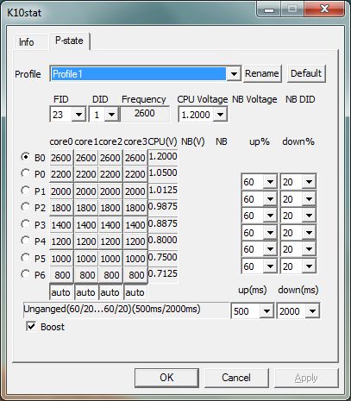Click the auto button under core0
Image resolution: width=351 pixels, height=401 pixels.
click(x=60, y=292)
